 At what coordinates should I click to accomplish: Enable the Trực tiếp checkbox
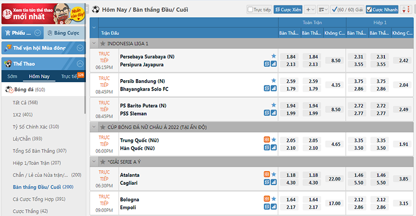(250, 9)
